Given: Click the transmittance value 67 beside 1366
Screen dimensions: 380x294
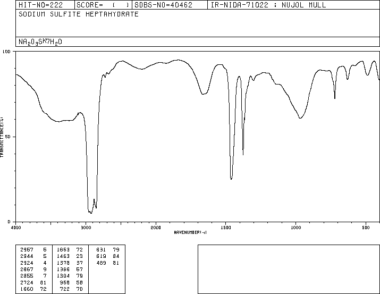Looking at the screenshot, I should point(80,269).
